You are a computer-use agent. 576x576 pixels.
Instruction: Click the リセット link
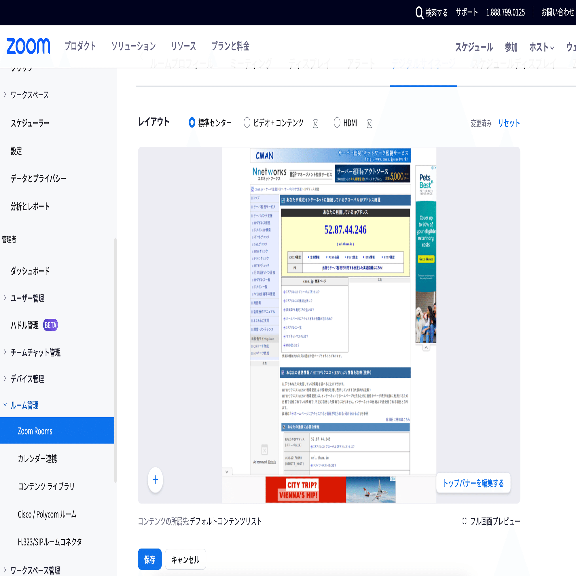[509, 123]
